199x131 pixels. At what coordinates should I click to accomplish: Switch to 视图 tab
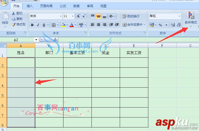(103, 6)
